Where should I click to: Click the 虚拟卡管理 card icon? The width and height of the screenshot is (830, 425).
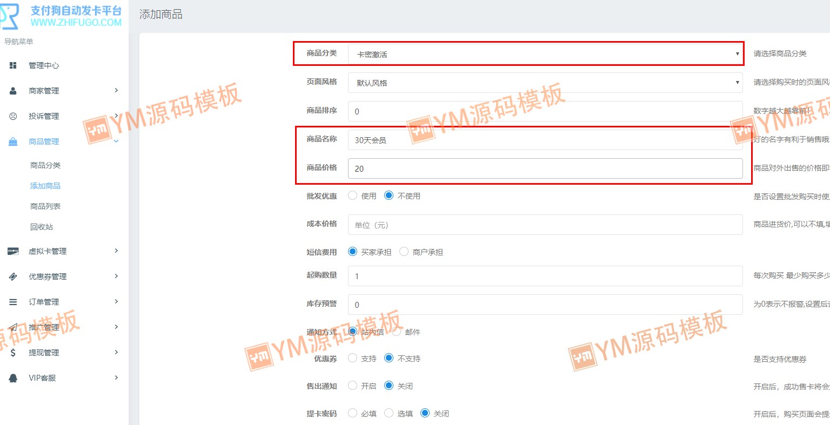(x=13, y=251)
